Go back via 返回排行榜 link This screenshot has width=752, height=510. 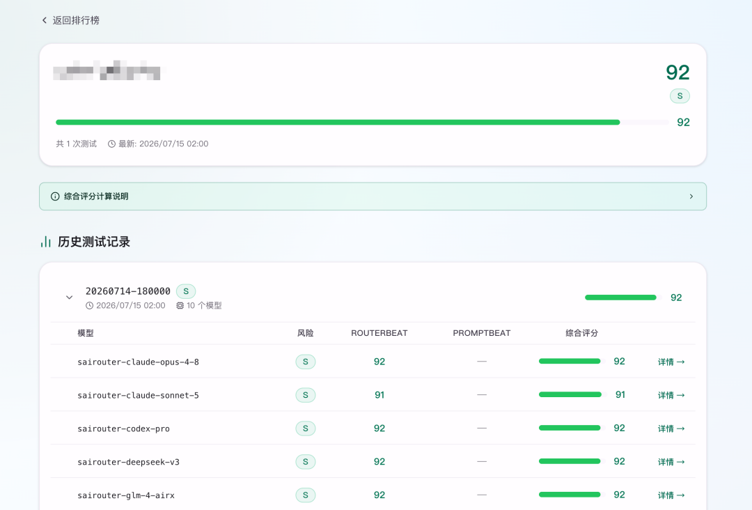(70, 20)
